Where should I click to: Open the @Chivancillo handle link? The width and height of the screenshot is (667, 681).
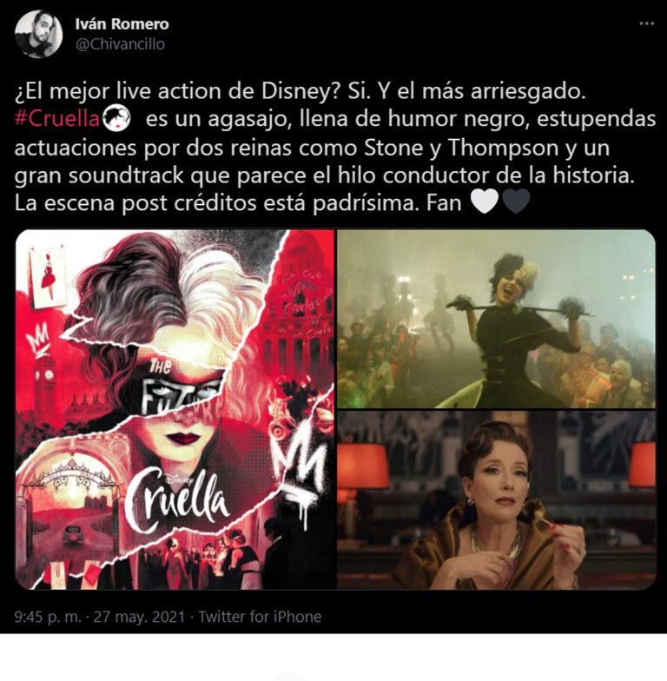(x=120, y=43)
